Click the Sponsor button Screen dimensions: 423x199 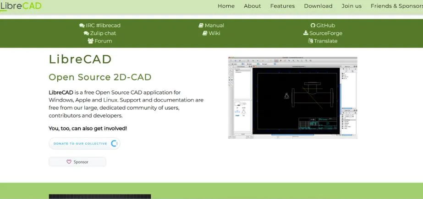77,162
